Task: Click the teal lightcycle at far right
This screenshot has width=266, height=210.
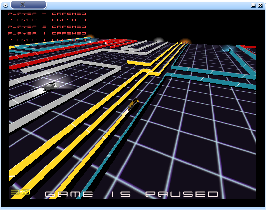Action: pyautogui.click(x=230, y=50)
